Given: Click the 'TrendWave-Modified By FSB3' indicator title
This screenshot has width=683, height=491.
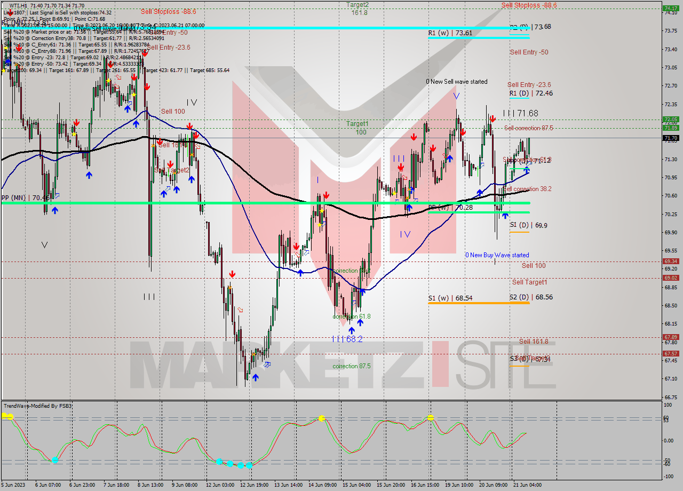Looking at the screenshot, I should point(37,406).
